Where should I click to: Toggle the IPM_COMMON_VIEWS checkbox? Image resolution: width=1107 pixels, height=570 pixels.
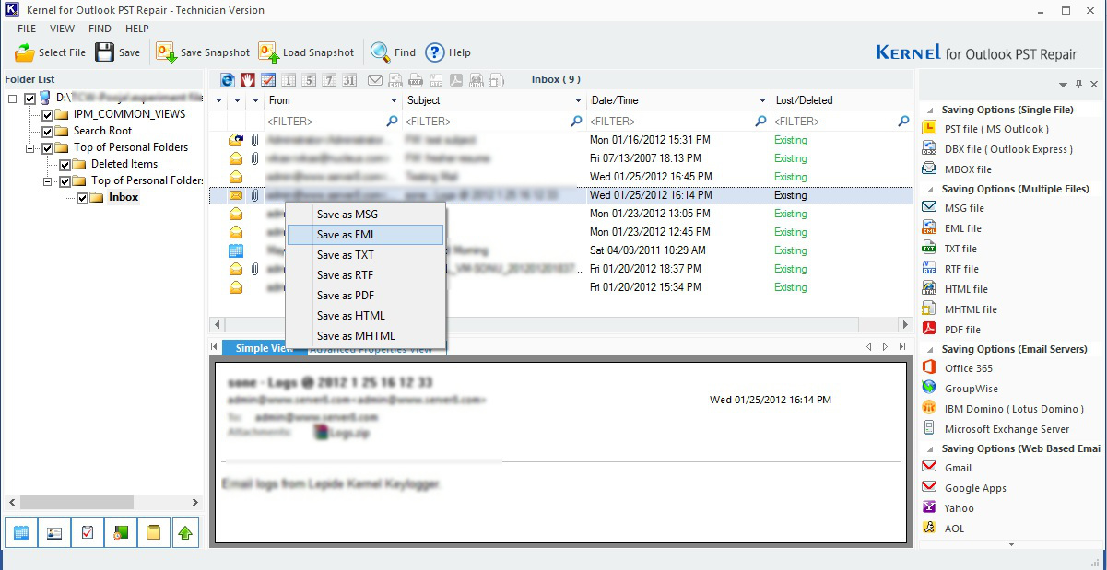47,115
